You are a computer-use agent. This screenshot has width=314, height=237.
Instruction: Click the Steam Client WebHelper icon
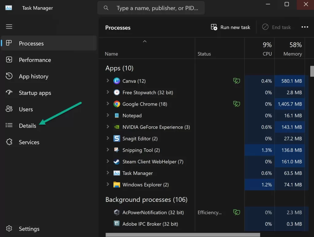point(117,161)
